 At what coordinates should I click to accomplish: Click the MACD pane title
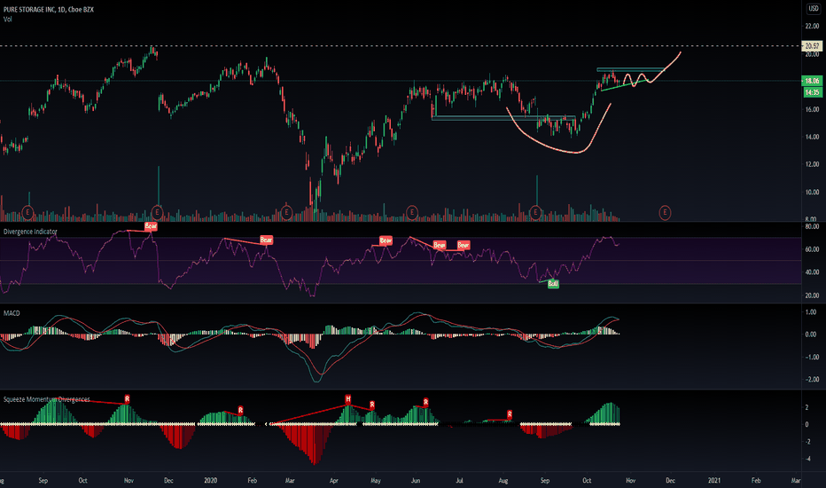(x=12, y=313)
